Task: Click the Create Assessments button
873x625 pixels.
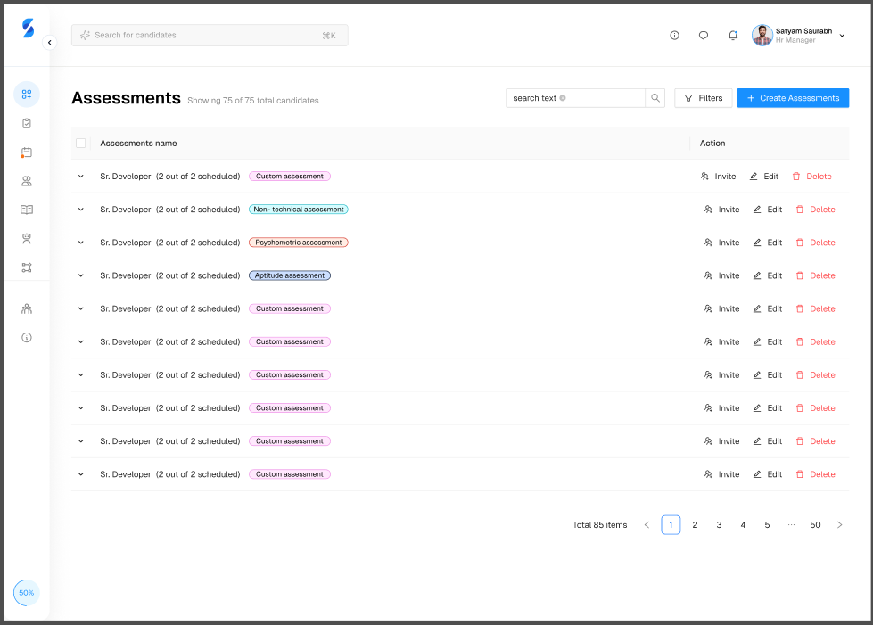Action: [793, 98]
